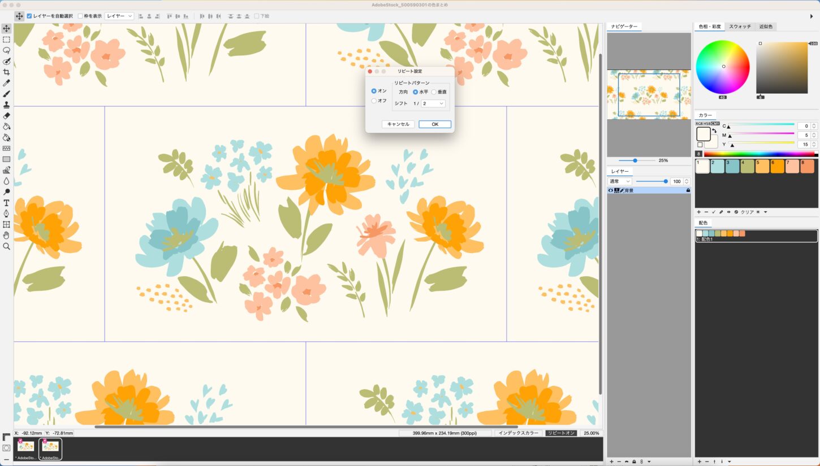Screen dimensions: 820x466
Task: Open the シフト 1/2 dropdown
Action: click(x=433, y=103)
